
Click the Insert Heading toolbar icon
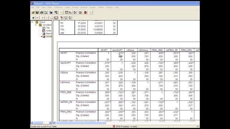pos(61,18)
